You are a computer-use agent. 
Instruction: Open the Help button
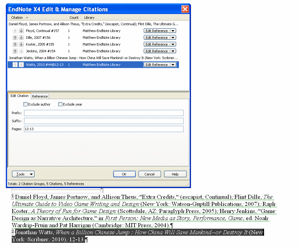(175, 174)
